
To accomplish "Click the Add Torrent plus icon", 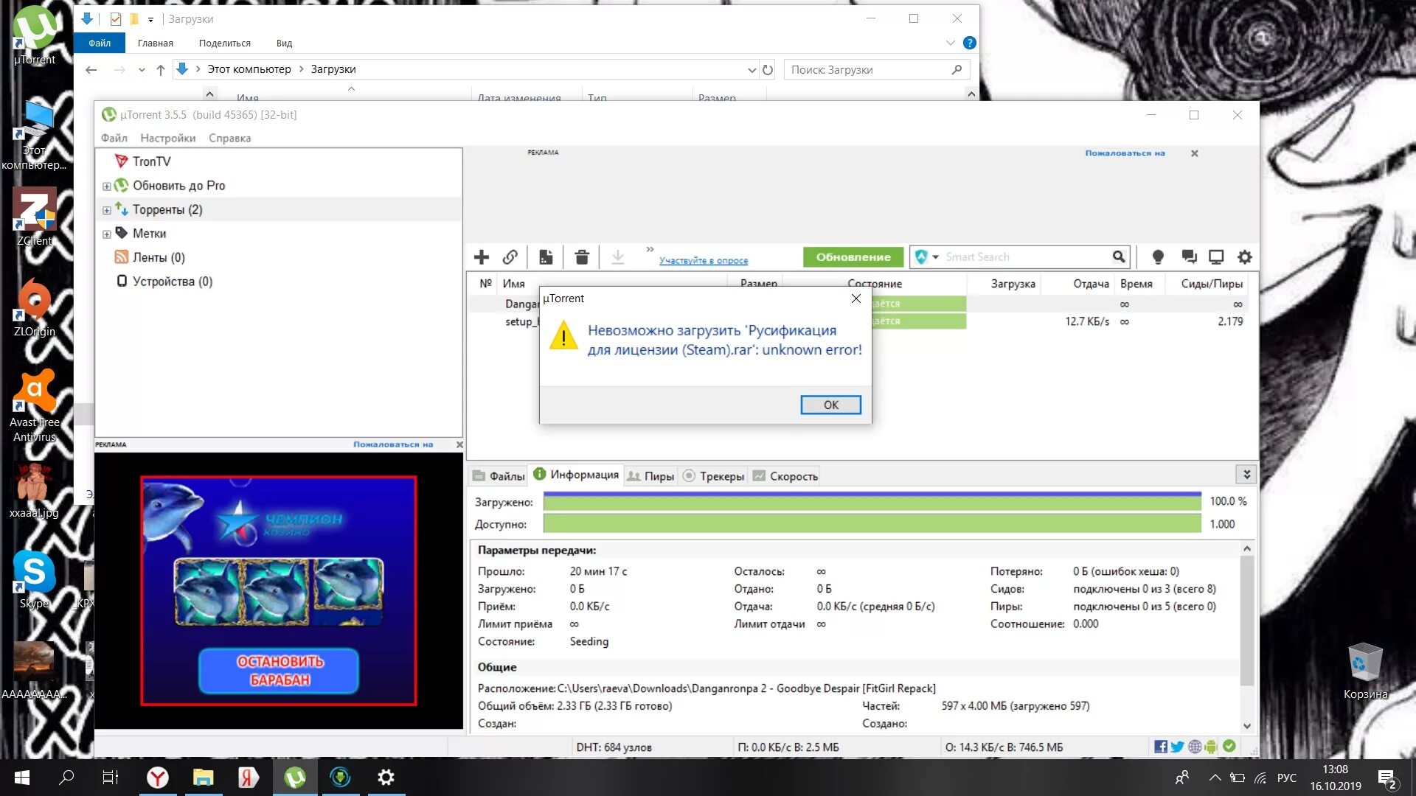I will click(482, 256).
